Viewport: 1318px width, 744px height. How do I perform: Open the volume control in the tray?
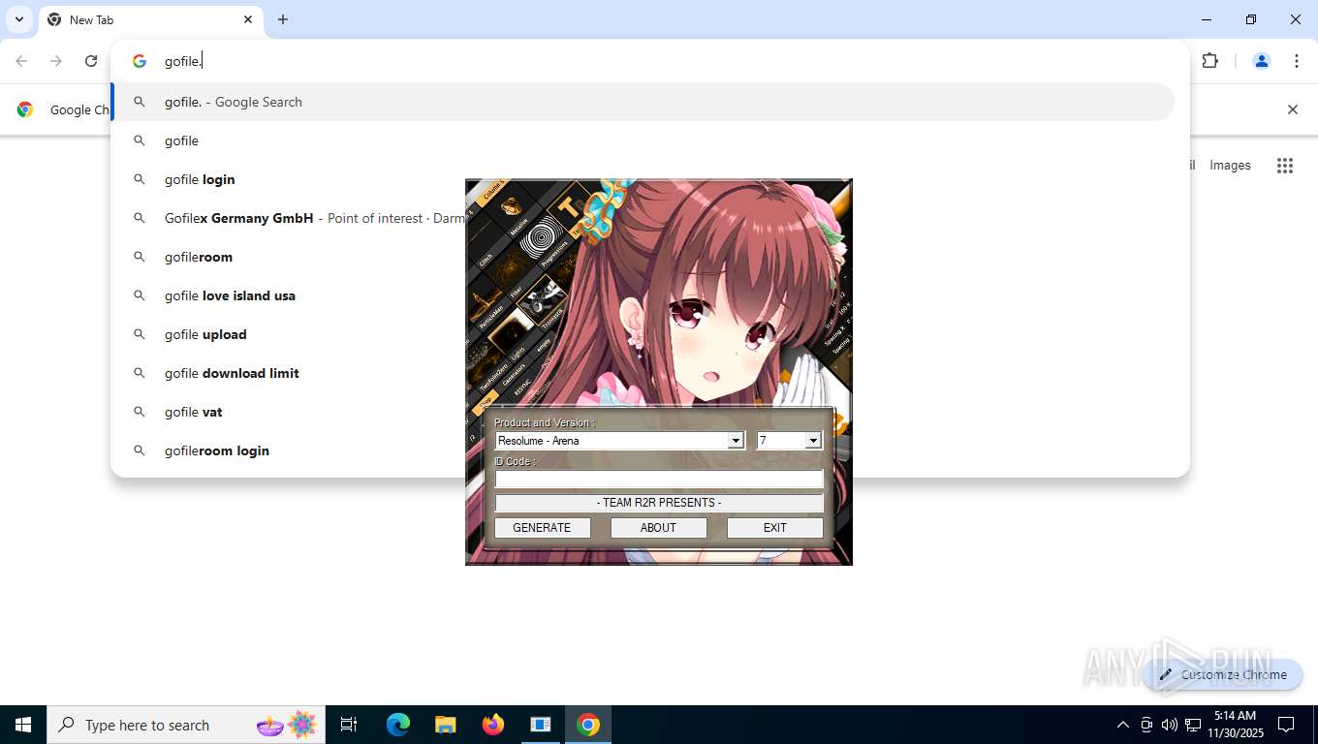[1170, 725]
